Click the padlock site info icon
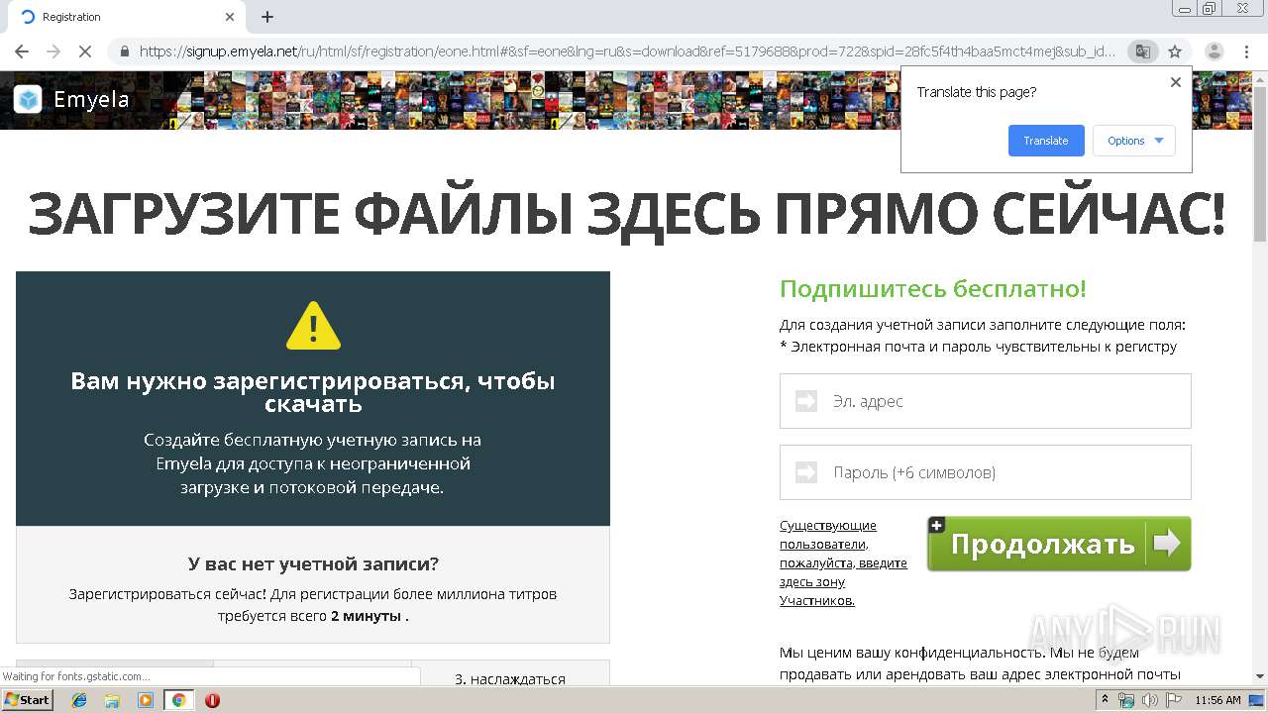 [x=124, y=51]
